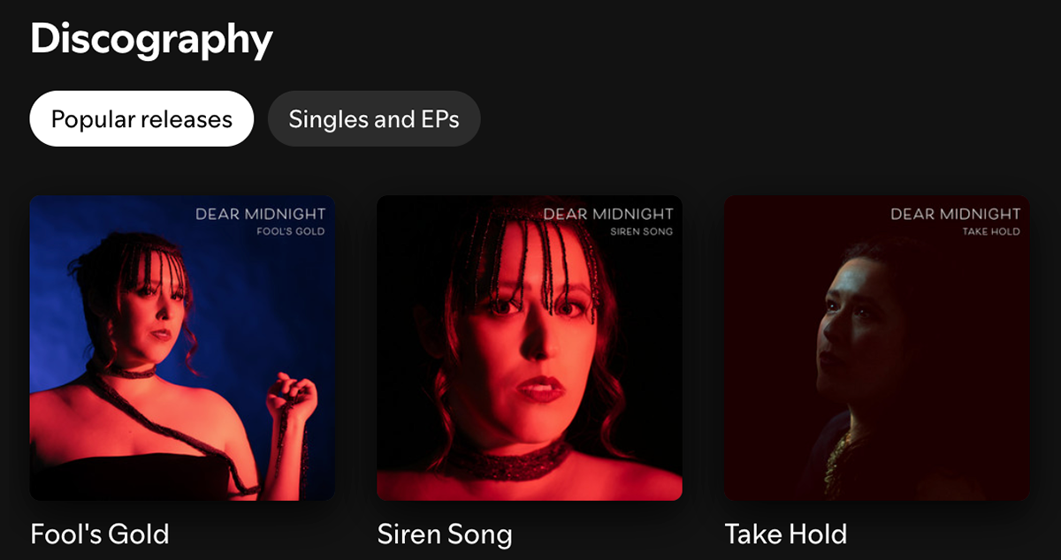Image resolution: width=1061 pixels, height=560 pixels.
Task: Click DEAR MIDNIGHT text on Take Hold cover
Action: [956, 214]
